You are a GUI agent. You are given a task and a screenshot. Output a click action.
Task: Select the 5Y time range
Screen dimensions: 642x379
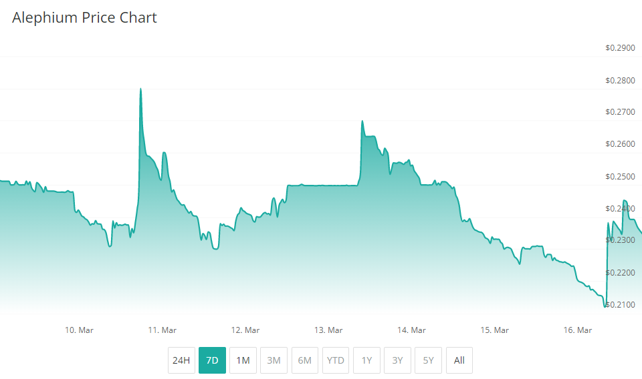point(428,360)
